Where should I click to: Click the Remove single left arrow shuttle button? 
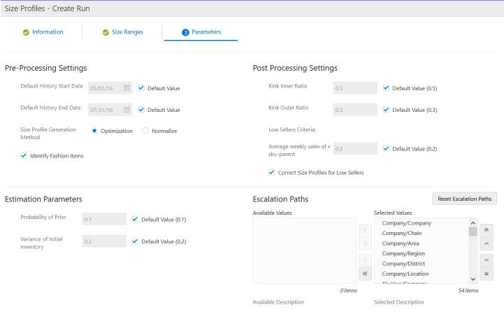(x=365, y=260)
